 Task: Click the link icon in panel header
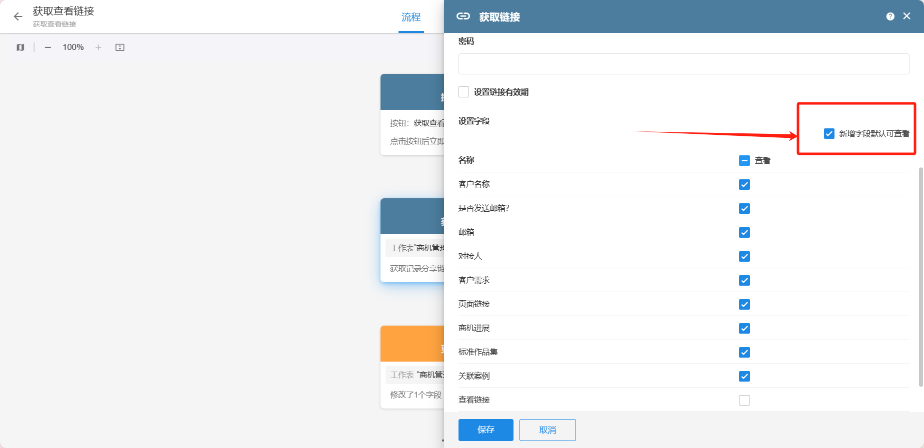(463, 16)
